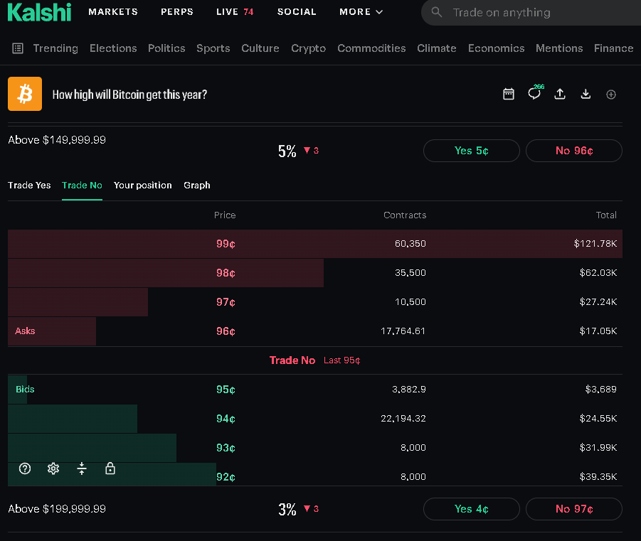Click the center spread alignment icon
The height and width of the screenshot is (541, 641).
(82, 468)
